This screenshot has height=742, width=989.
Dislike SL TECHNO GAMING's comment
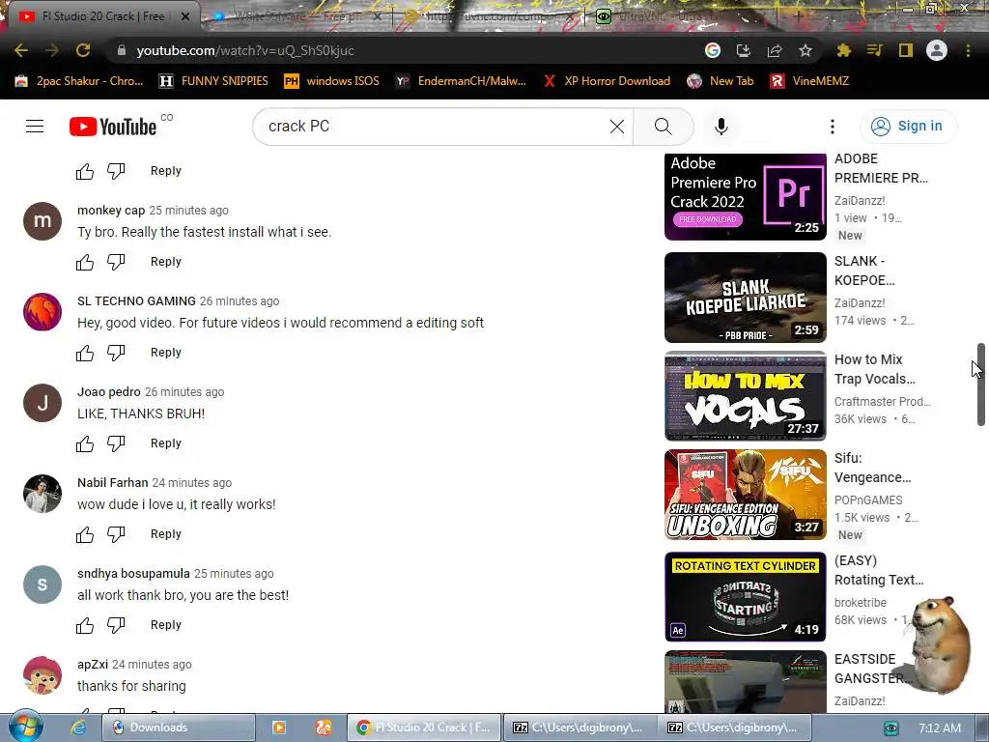point(116,353)
